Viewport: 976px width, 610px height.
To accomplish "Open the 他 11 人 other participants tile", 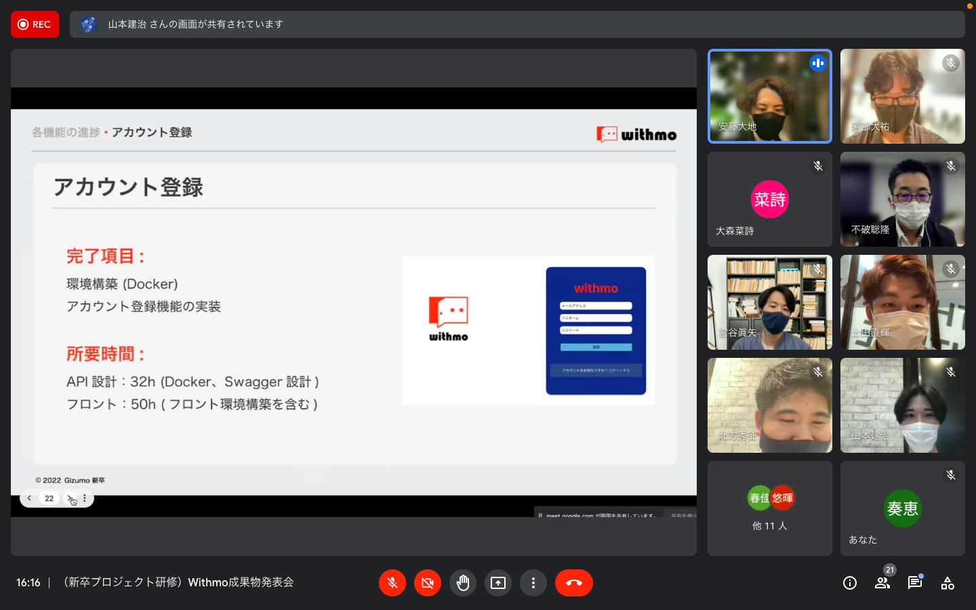I will point(770,508).
